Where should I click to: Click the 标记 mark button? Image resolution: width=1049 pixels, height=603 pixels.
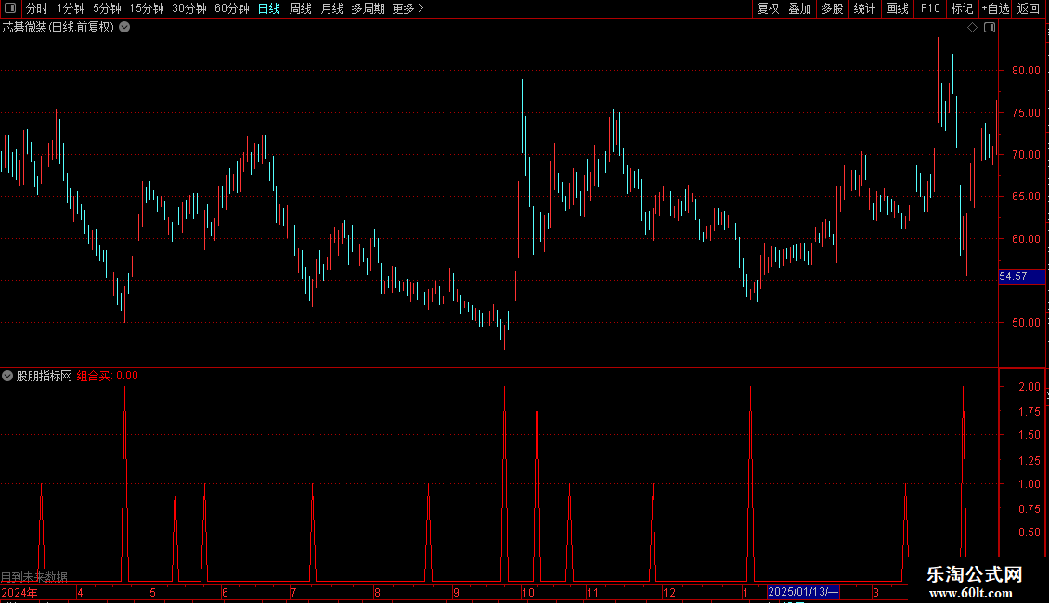[x=962, y=8]
